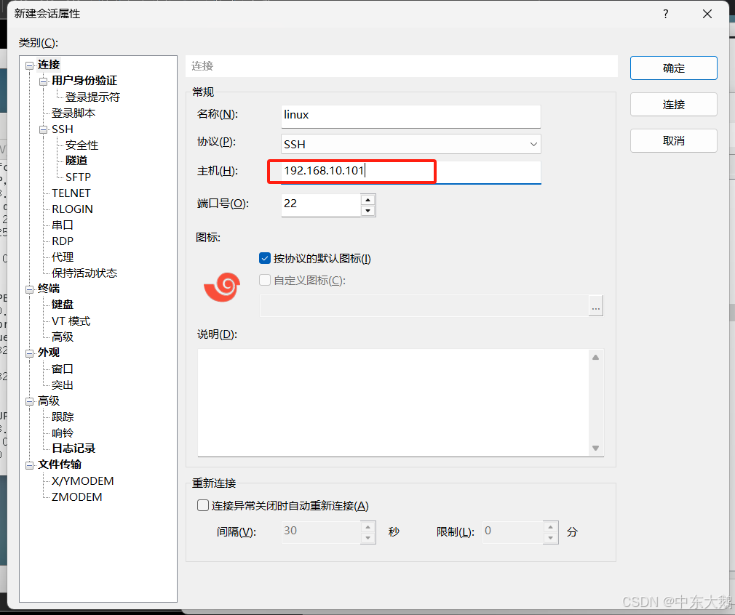The height and width of the screenshot is (615, 735).
Task: Collapse the 终端 tree node
Action: pos(30,289)
